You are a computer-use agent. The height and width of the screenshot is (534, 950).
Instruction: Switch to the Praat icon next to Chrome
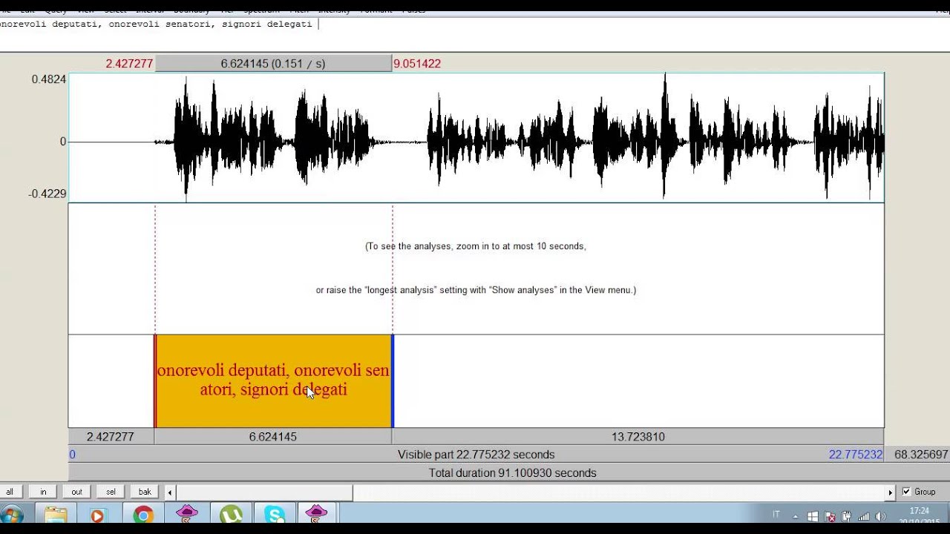pos(187,513)
